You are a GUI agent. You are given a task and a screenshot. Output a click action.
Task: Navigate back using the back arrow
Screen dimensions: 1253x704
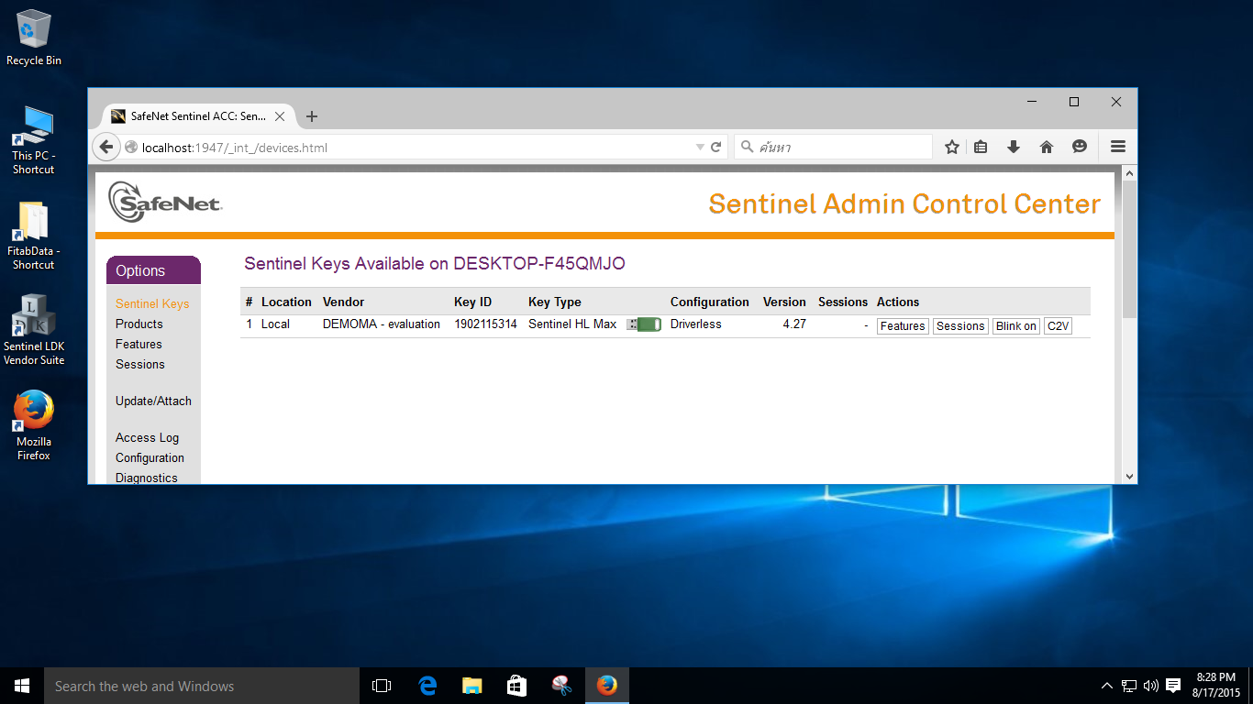[105, 146]
